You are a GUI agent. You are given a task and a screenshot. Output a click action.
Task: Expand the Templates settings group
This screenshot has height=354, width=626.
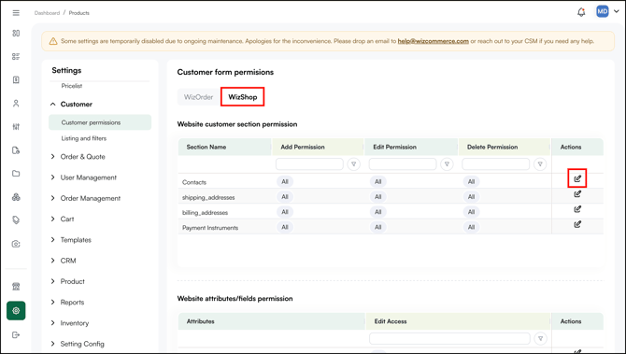click(52, 240)
